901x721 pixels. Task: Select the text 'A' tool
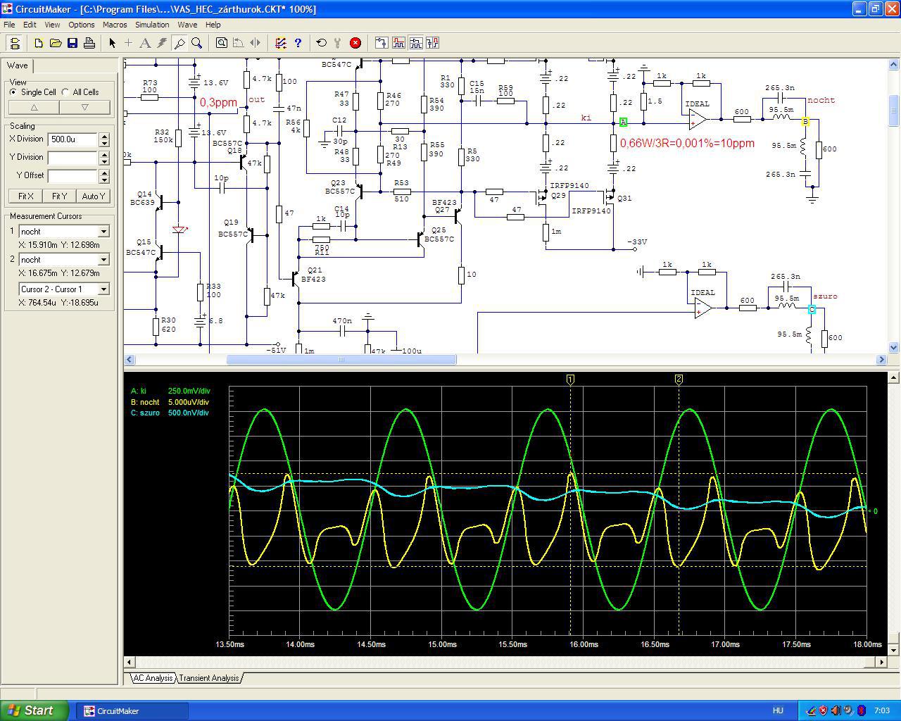pyautogui.click(x=145, y=43)
